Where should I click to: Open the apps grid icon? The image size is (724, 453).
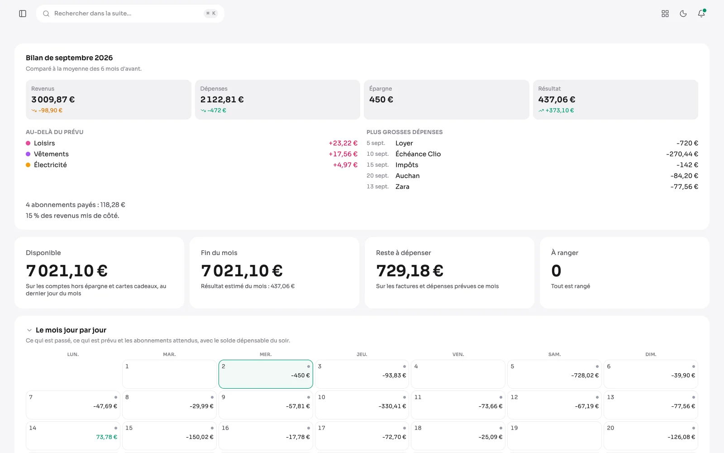tap(665, 14)
